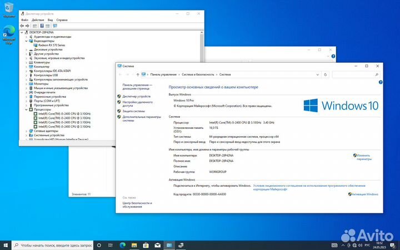
Task: Open Панель управления — домашняя страница link
Action: [x=137, y=87]
